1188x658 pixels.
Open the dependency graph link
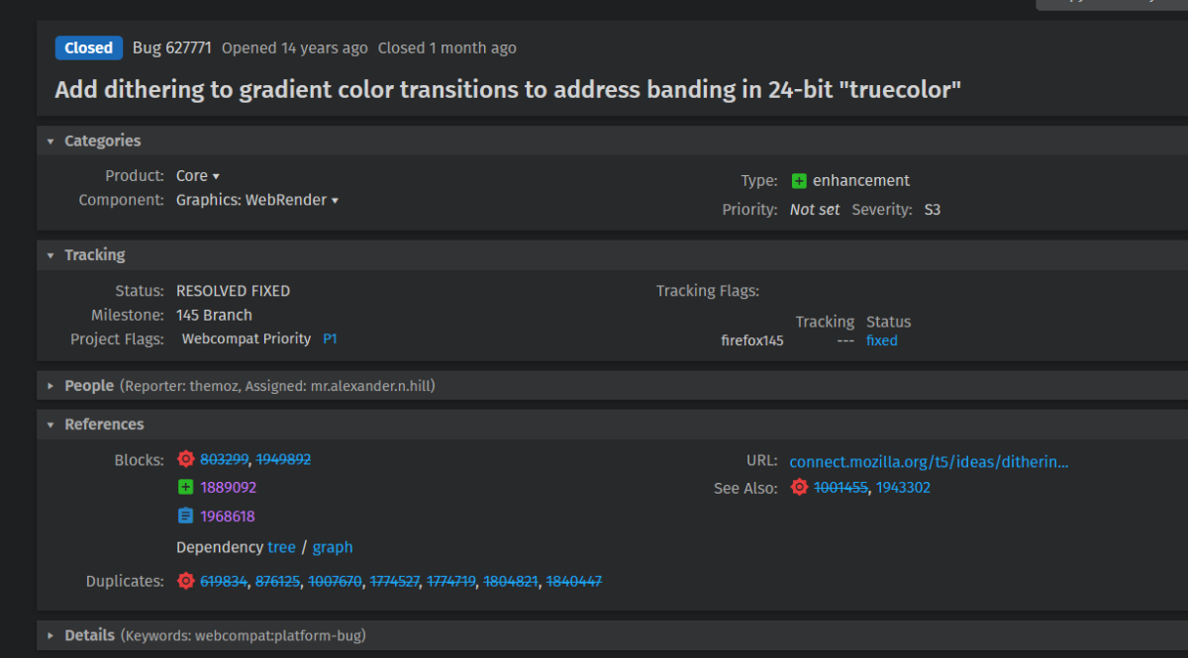tap(333, 547)
